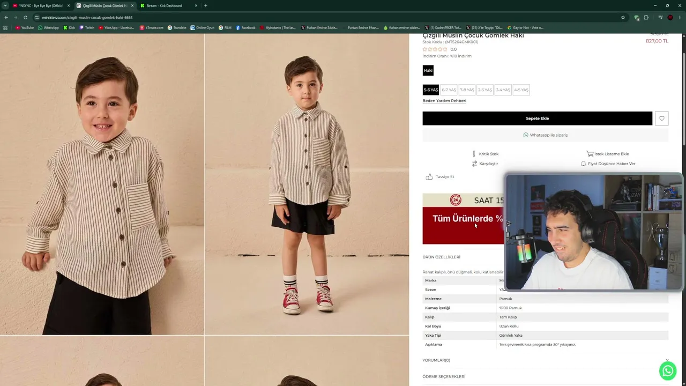Select the 2-3 YAŞ size option
The height and width of the screenshot is (386, 686).
tap(485, 90)
